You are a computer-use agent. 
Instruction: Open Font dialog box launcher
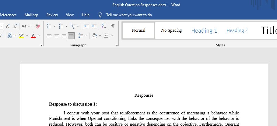[x=41, y=45]
